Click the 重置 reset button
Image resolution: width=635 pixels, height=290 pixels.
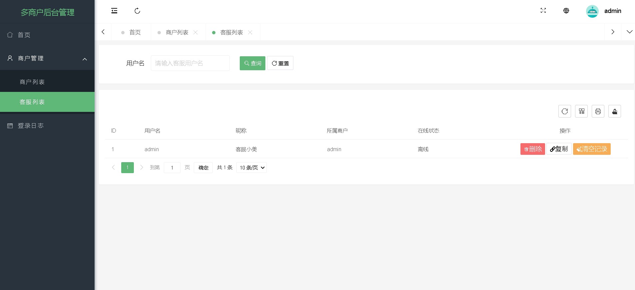[280, 63]
